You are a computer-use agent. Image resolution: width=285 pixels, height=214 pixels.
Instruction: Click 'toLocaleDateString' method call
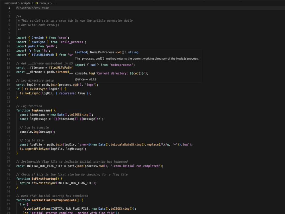click(126, 145)
